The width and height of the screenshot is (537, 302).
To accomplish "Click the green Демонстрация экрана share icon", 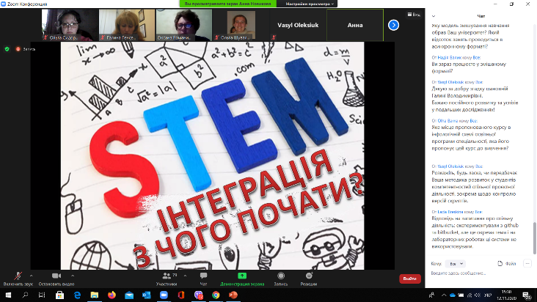I will pyautogui.click(x=242, y=276).
